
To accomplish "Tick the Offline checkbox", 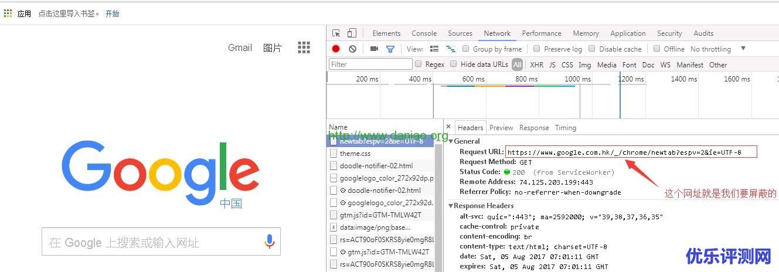I will point(657,49).
